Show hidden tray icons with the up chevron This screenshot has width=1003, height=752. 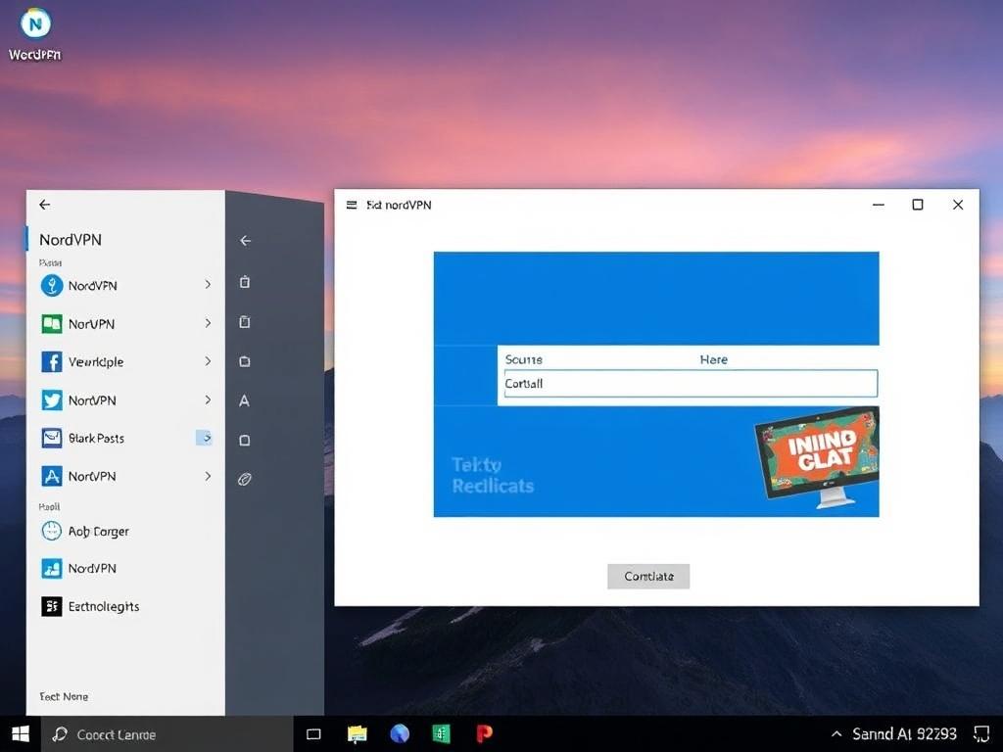[836, 733]
